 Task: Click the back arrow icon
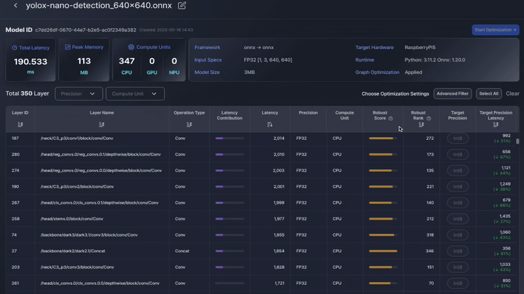coord(16,6)
